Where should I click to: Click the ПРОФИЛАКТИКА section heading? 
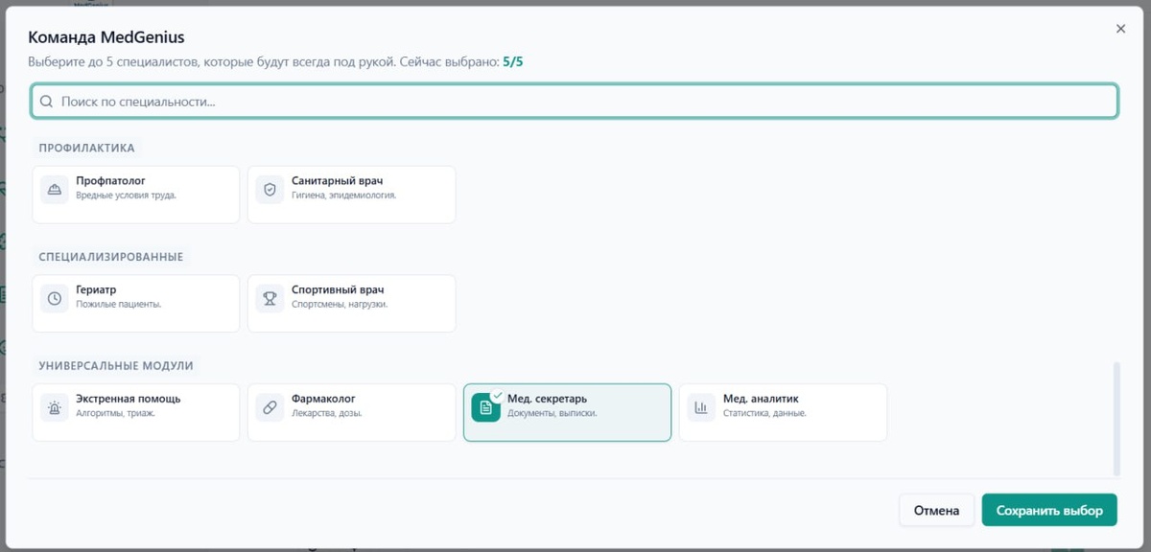coord(86,148)
